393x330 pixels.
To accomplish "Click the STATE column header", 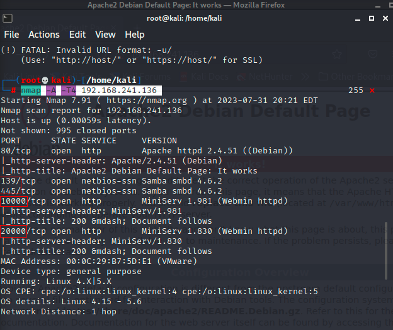I will click(x=64, y=141).
